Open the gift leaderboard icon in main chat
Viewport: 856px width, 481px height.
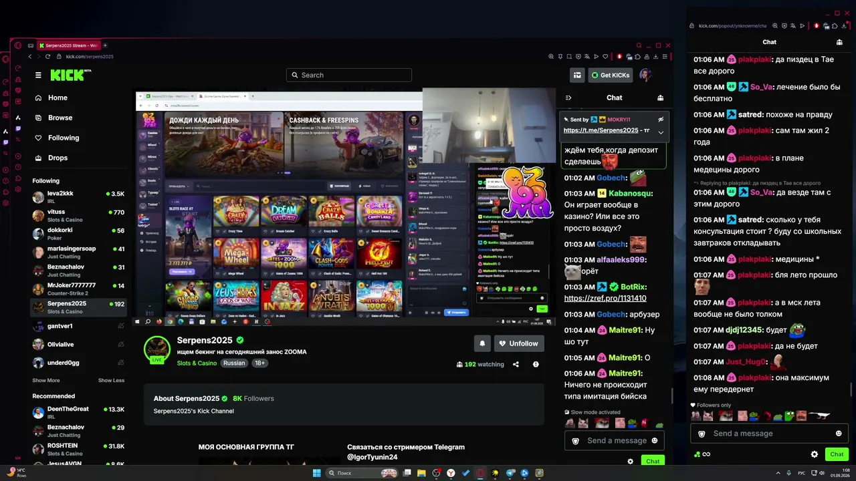click(660, 98)
